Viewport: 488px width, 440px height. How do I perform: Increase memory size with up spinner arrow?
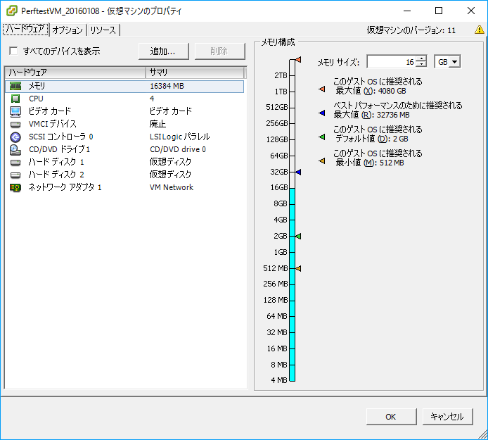pyautogui.click(x=421, y=59)
